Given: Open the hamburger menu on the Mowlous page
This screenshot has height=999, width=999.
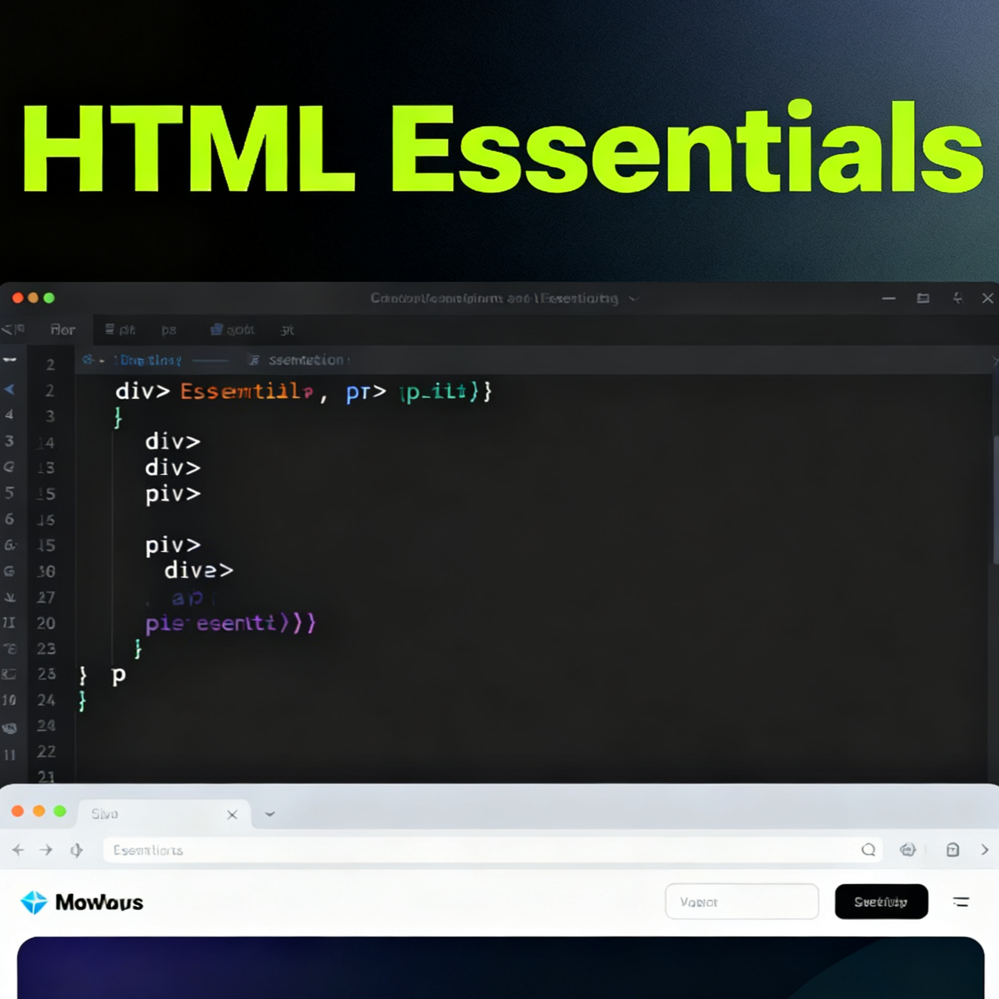Looking at the screenshot, I should [961, 902].
